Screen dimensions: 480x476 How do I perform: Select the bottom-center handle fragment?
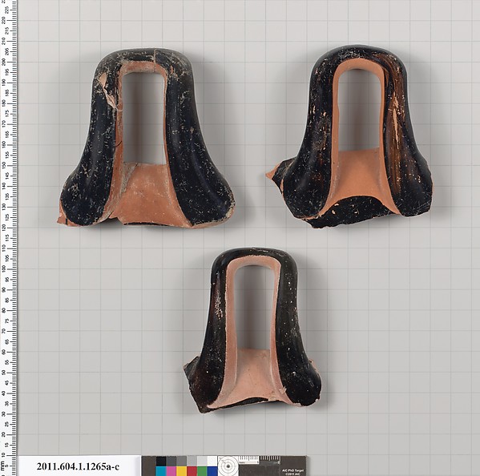[253, 331]
